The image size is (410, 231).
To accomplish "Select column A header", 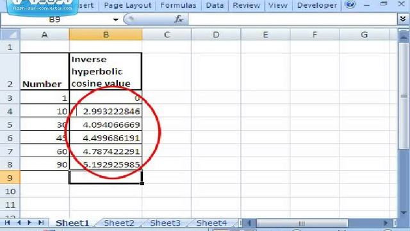I will (x=45, y=35).
